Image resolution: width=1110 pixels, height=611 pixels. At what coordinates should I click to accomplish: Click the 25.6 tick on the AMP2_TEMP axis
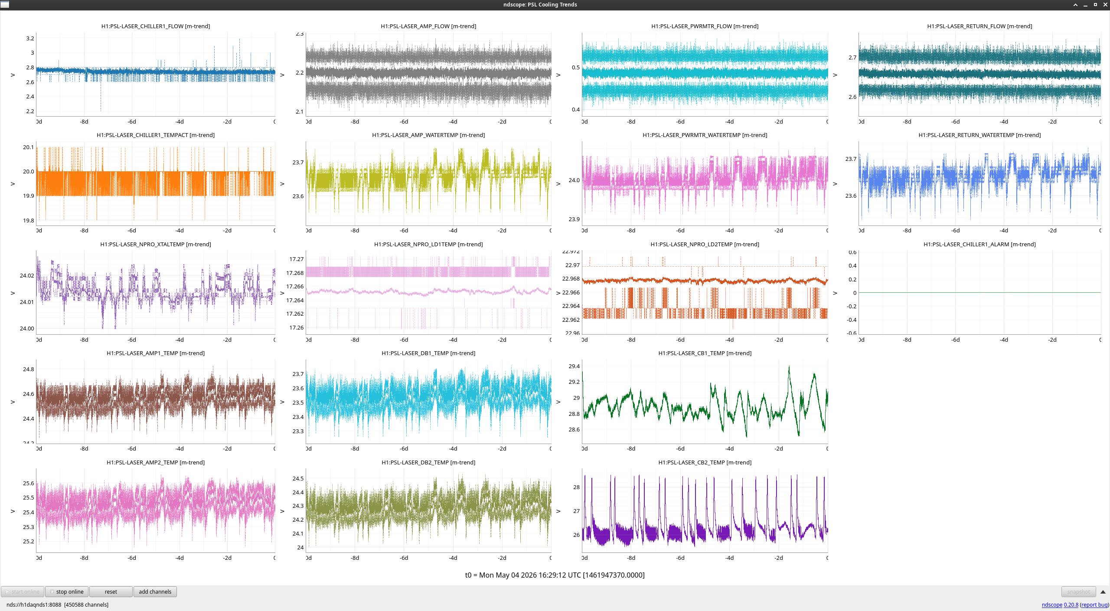pos(29,484)
